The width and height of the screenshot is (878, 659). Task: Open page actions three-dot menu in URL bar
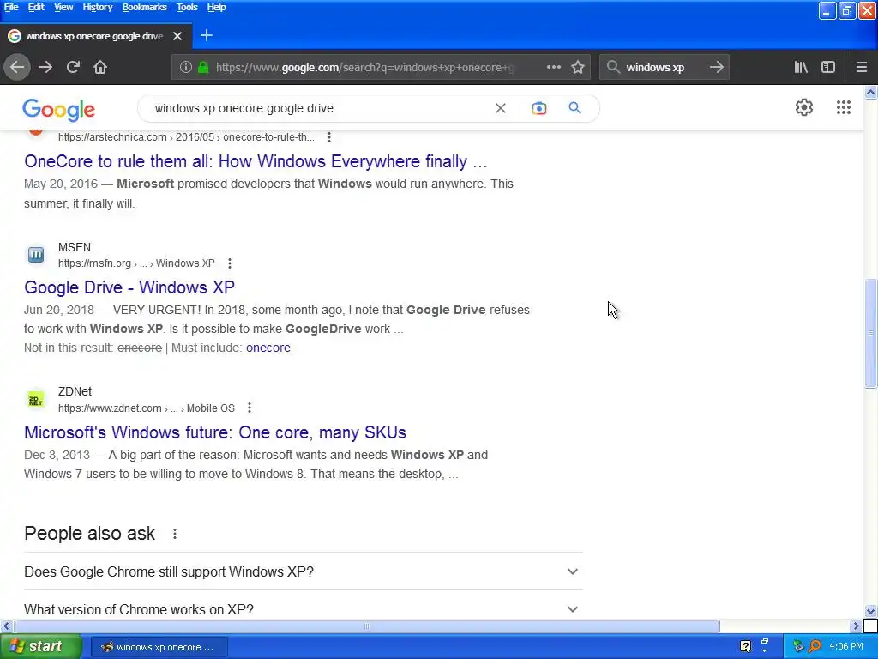pos(554,67)
